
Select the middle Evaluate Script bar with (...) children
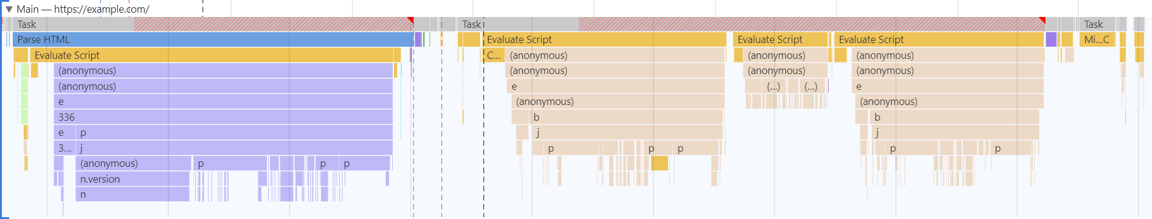tap(781, 39)
